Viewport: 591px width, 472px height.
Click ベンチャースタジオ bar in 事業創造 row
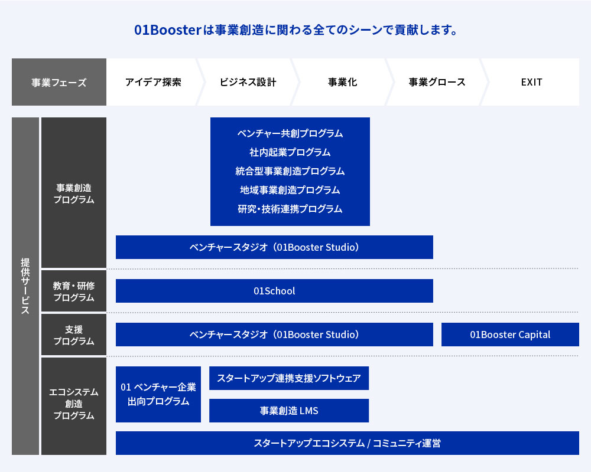pos(274,247)
